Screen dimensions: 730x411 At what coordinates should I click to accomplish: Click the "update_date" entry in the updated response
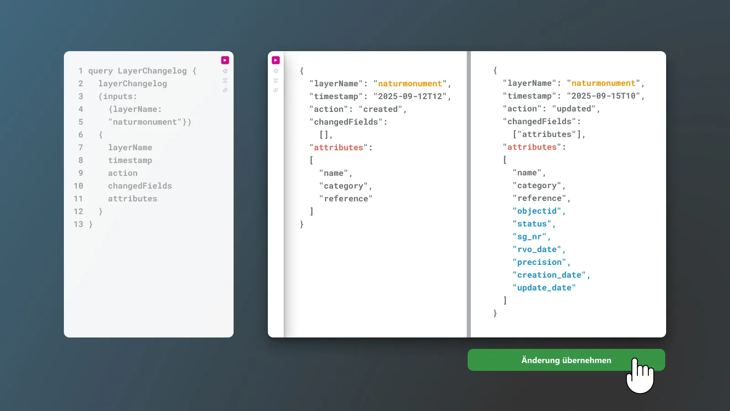tap(544, 288)
